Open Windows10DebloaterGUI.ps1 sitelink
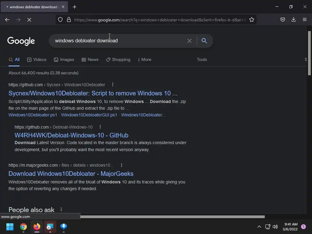 [x=89, y=115]
